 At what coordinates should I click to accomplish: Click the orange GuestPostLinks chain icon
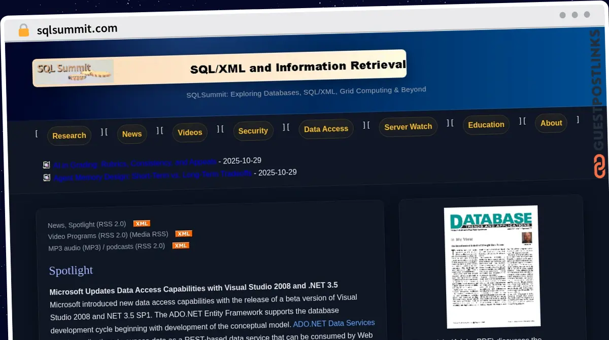pos(599,166)
